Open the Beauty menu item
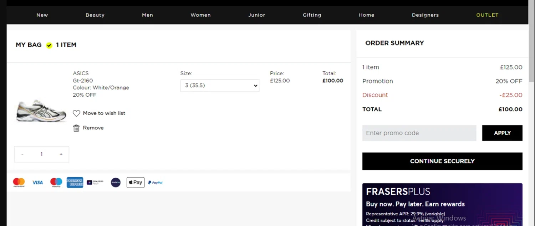 point(95,15)
